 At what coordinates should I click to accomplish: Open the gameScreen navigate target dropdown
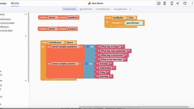pos(134,23)
